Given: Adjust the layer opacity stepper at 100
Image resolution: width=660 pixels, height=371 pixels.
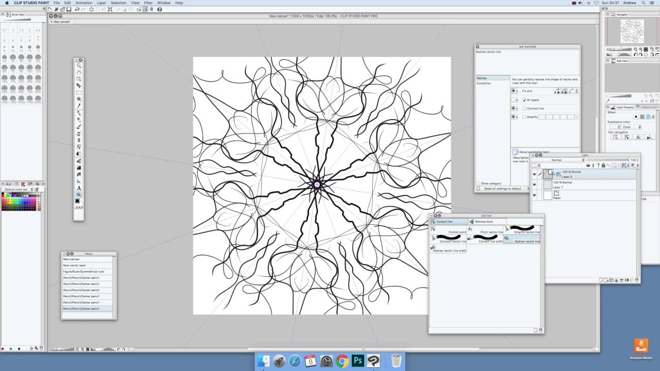Looking at the screenshot, I should point(638,160).
